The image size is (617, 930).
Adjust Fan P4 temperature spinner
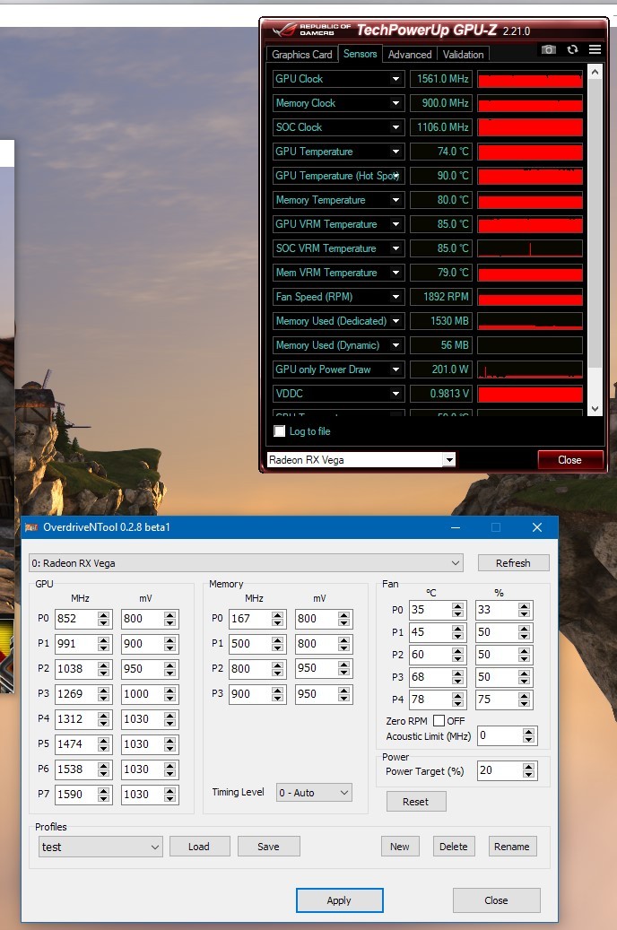(x=458, y=700)
